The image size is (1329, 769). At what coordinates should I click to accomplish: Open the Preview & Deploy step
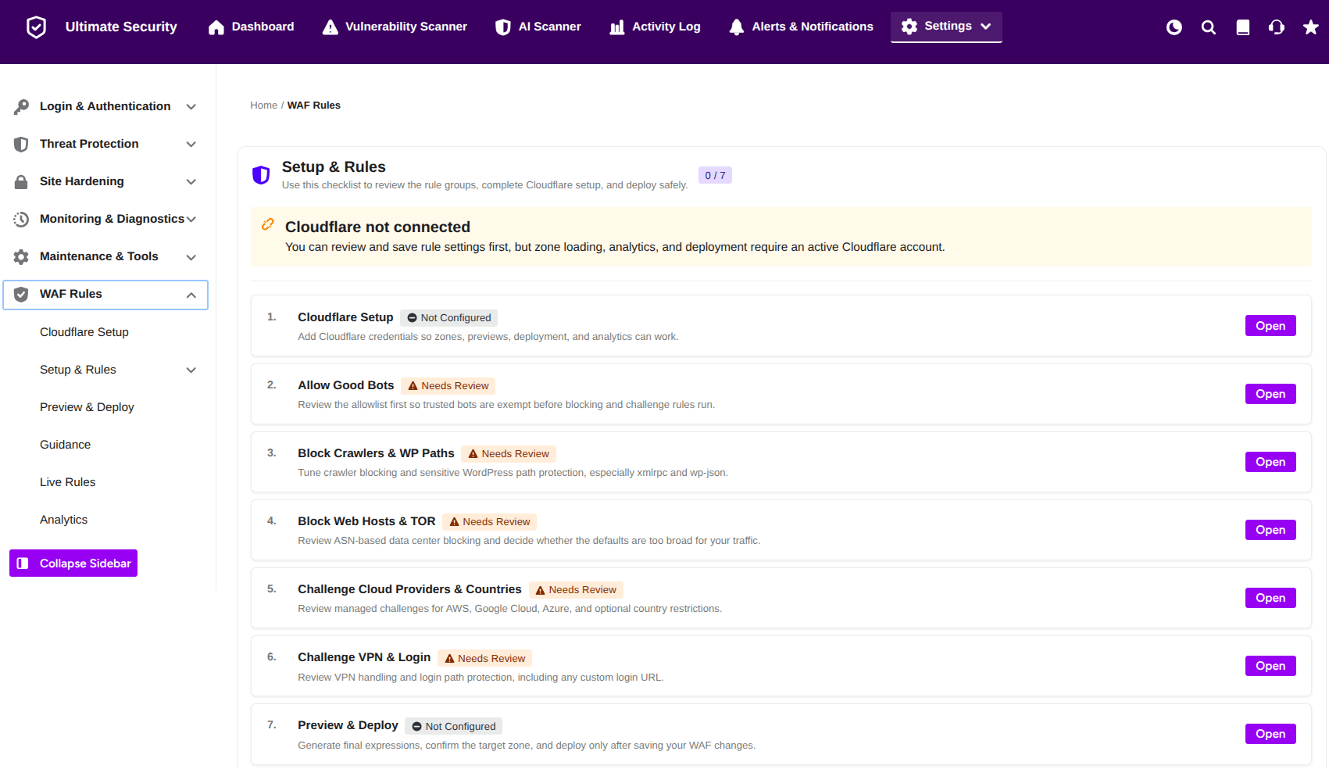(1270, 734)
